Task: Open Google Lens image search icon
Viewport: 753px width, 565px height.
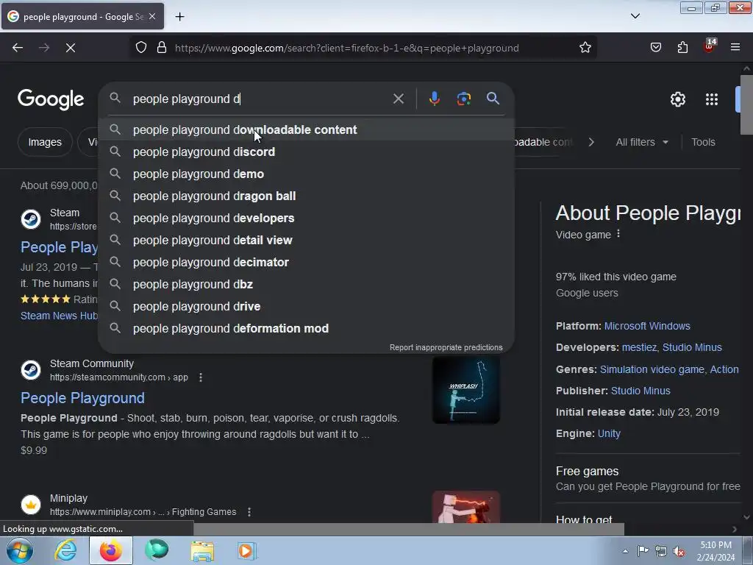Action: pyautogui.click(x=463, y=99)
